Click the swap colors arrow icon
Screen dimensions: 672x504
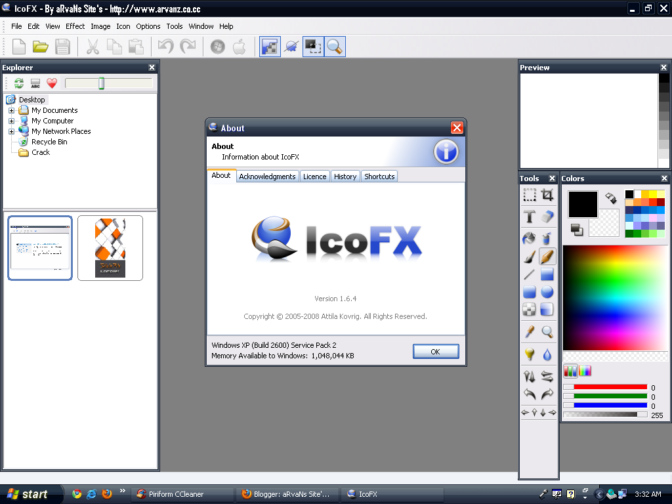click(610, 198)
